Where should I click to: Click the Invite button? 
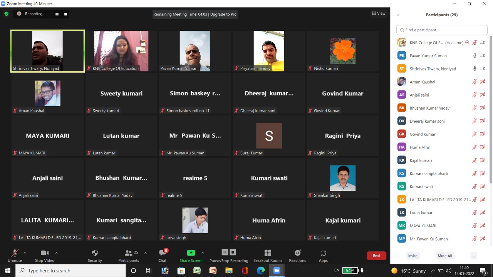click(413, 256)
